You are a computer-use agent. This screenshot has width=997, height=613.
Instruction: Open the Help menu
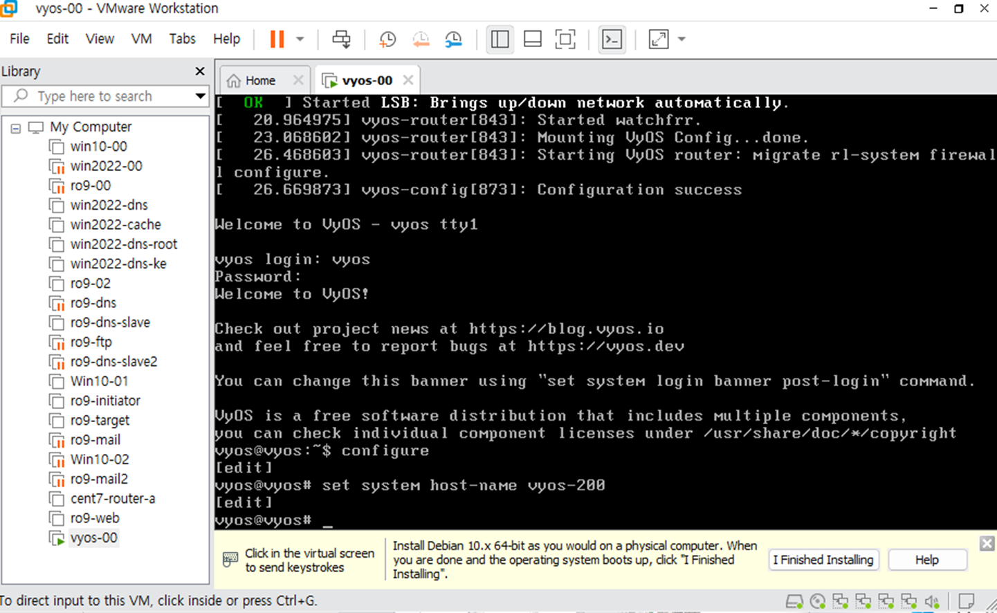[226, 39]
